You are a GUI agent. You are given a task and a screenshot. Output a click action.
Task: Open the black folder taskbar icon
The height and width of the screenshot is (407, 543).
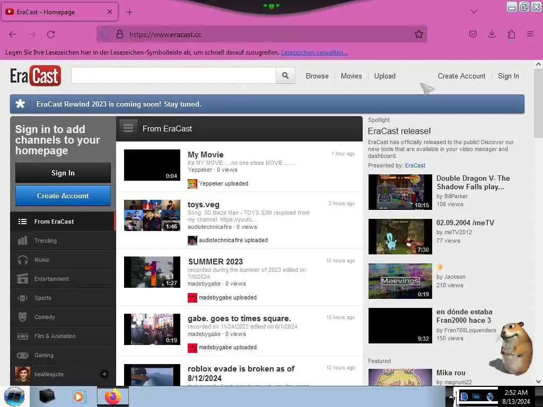47,396
